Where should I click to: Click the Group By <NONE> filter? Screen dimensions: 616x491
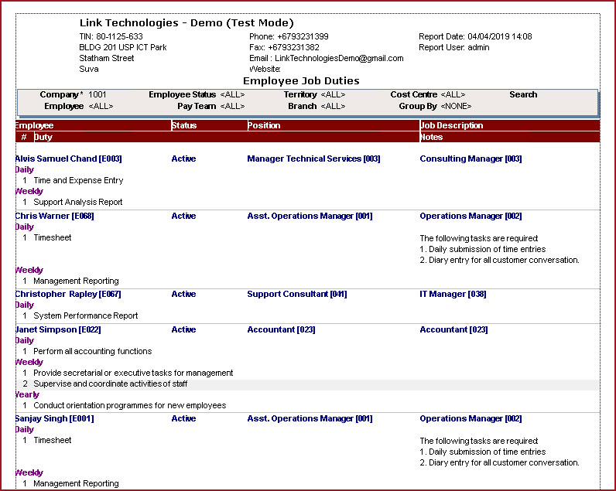[456, 107]
